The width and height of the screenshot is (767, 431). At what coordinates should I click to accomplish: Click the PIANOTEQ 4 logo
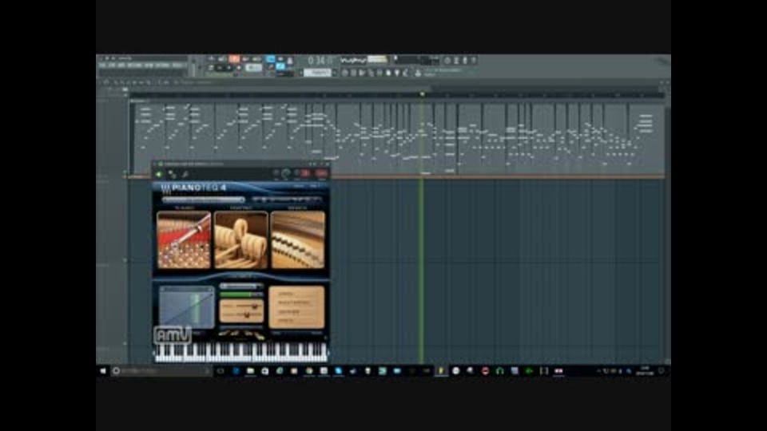[194, 188]
